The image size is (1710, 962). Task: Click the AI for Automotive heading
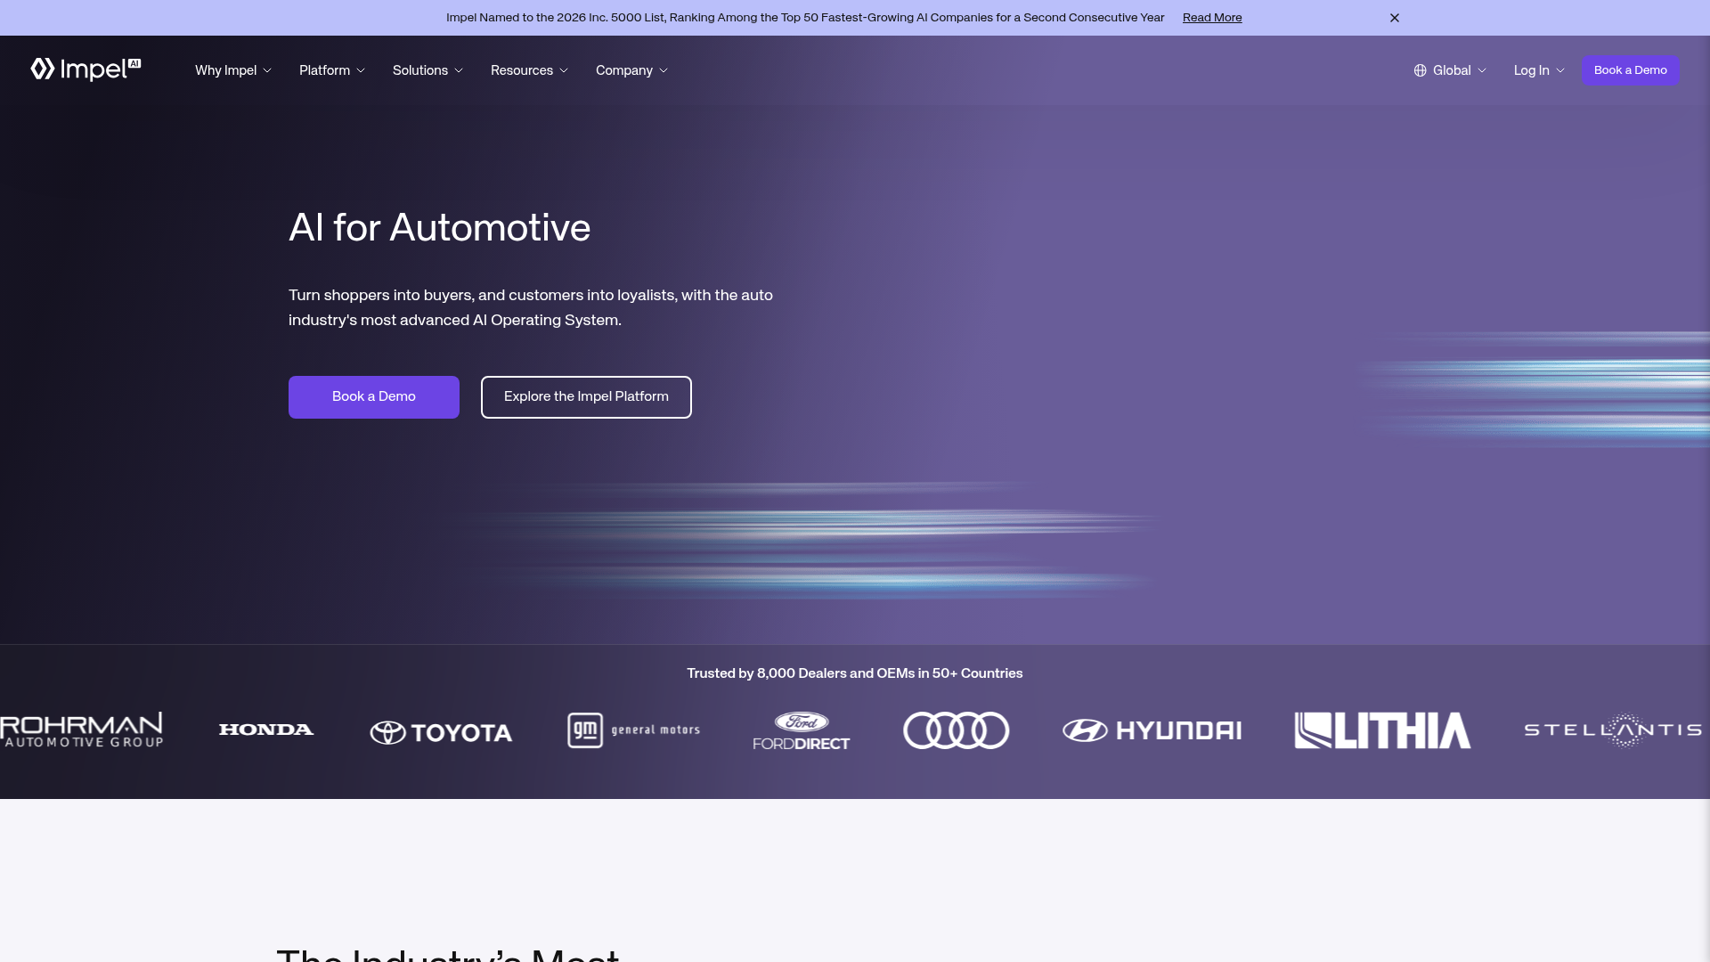click(x=439, y=228)
